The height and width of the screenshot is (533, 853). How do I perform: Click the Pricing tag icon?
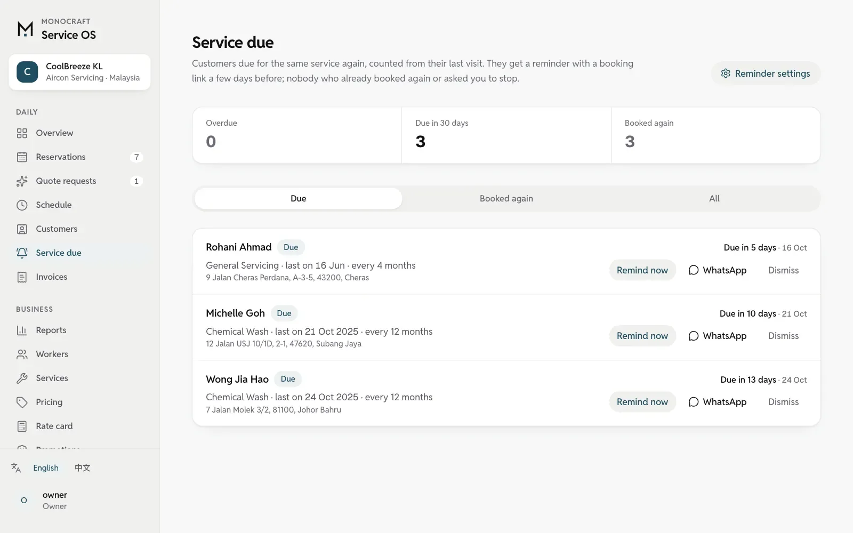click(22, 402)
